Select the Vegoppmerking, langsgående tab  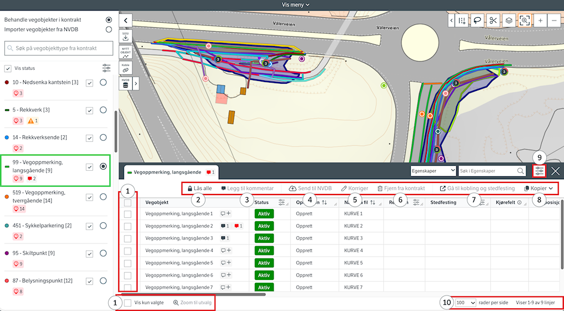coord(167,172)
